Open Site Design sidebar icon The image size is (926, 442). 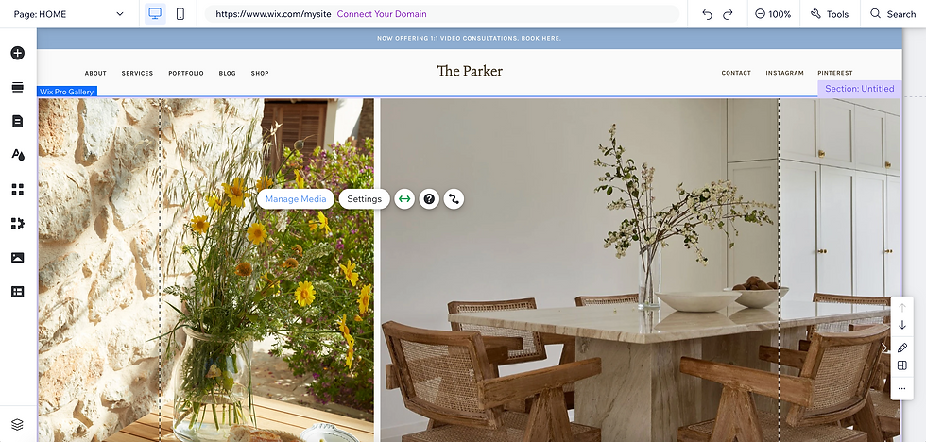[x=18, y=155]
